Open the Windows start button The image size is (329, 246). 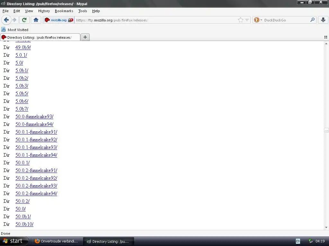coord(14,241)
